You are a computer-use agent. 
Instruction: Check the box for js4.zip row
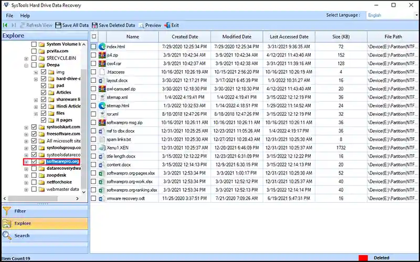pos(93,55)
